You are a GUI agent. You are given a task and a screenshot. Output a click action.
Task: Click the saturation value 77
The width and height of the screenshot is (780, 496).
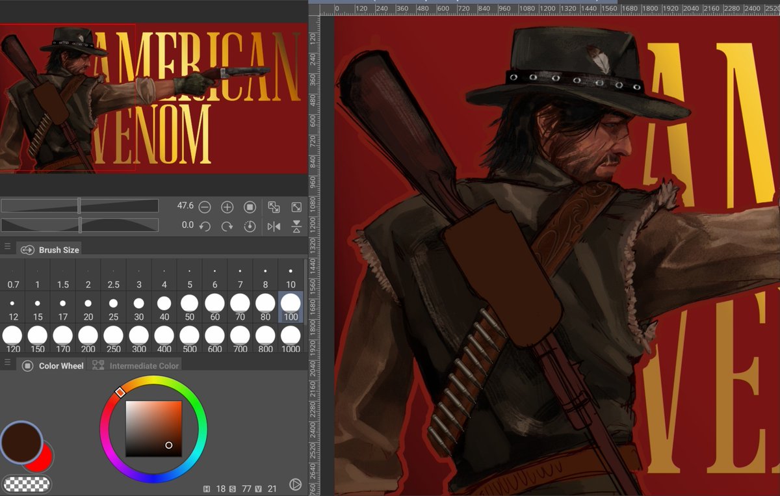(x=246, y=488)
